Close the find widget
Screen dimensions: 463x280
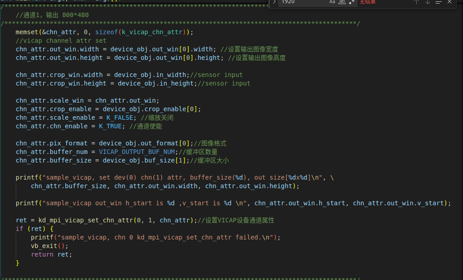pyautogui.click(x=450, y=2)
